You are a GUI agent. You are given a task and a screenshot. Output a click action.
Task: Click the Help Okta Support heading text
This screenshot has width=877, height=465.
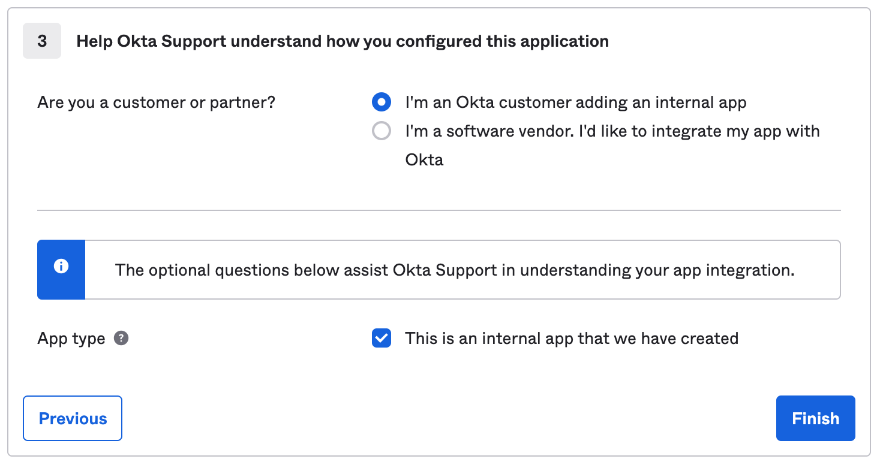pyautogui.click(x=342, y=41)
